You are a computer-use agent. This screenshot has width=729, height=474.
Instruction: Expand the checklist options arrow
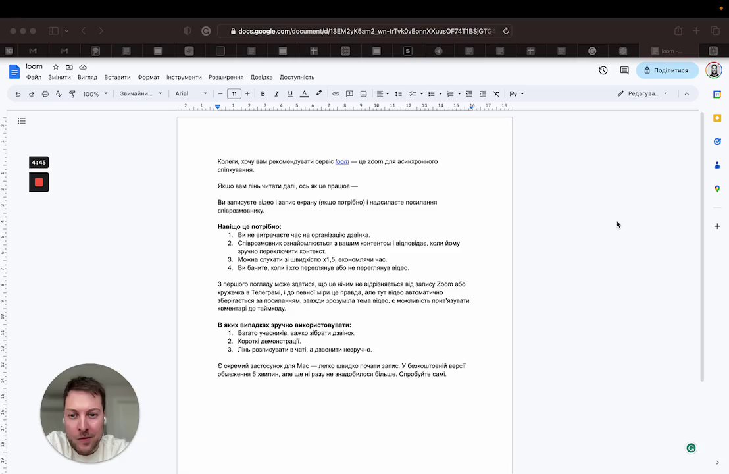pyautogui.click(x=422, y=94)
